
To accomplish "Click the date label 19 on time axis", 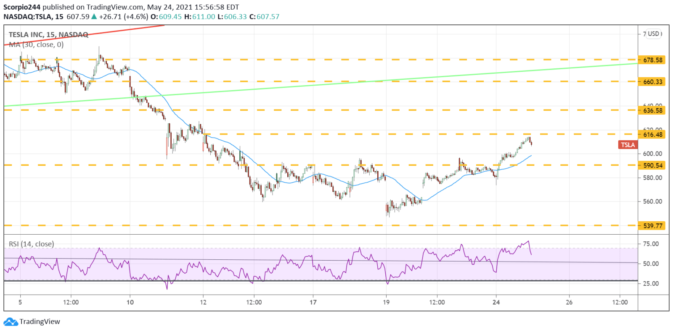I will coord(386,302).
